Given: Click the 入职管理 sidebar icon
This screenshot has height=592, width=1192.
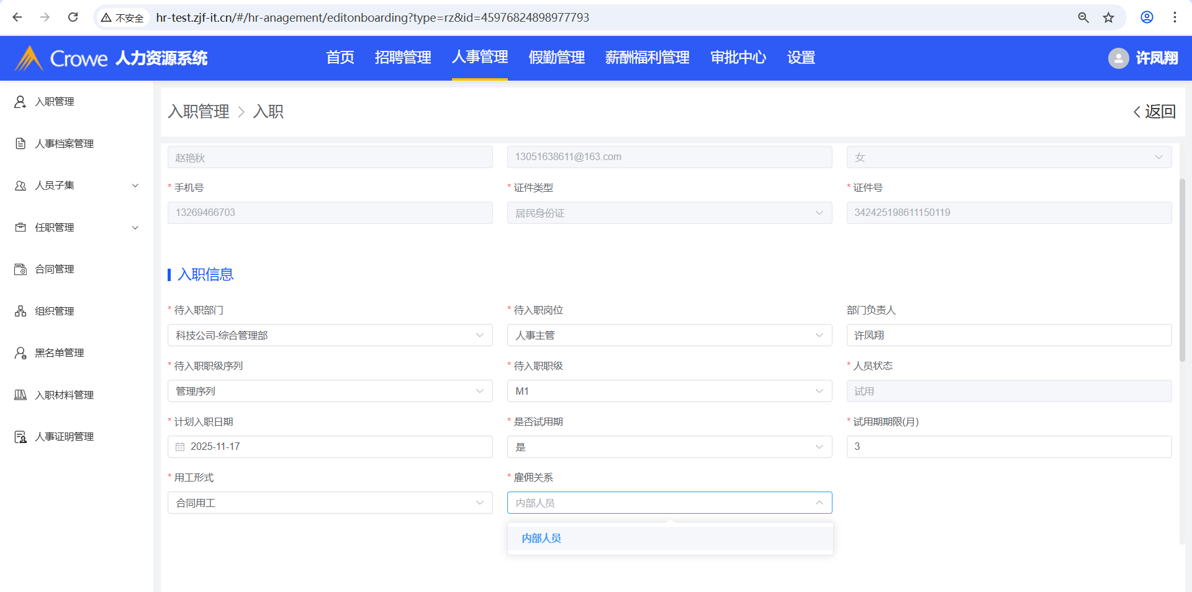Looking at the screenshot, I should pyautogui.click(x=20, y=102).
